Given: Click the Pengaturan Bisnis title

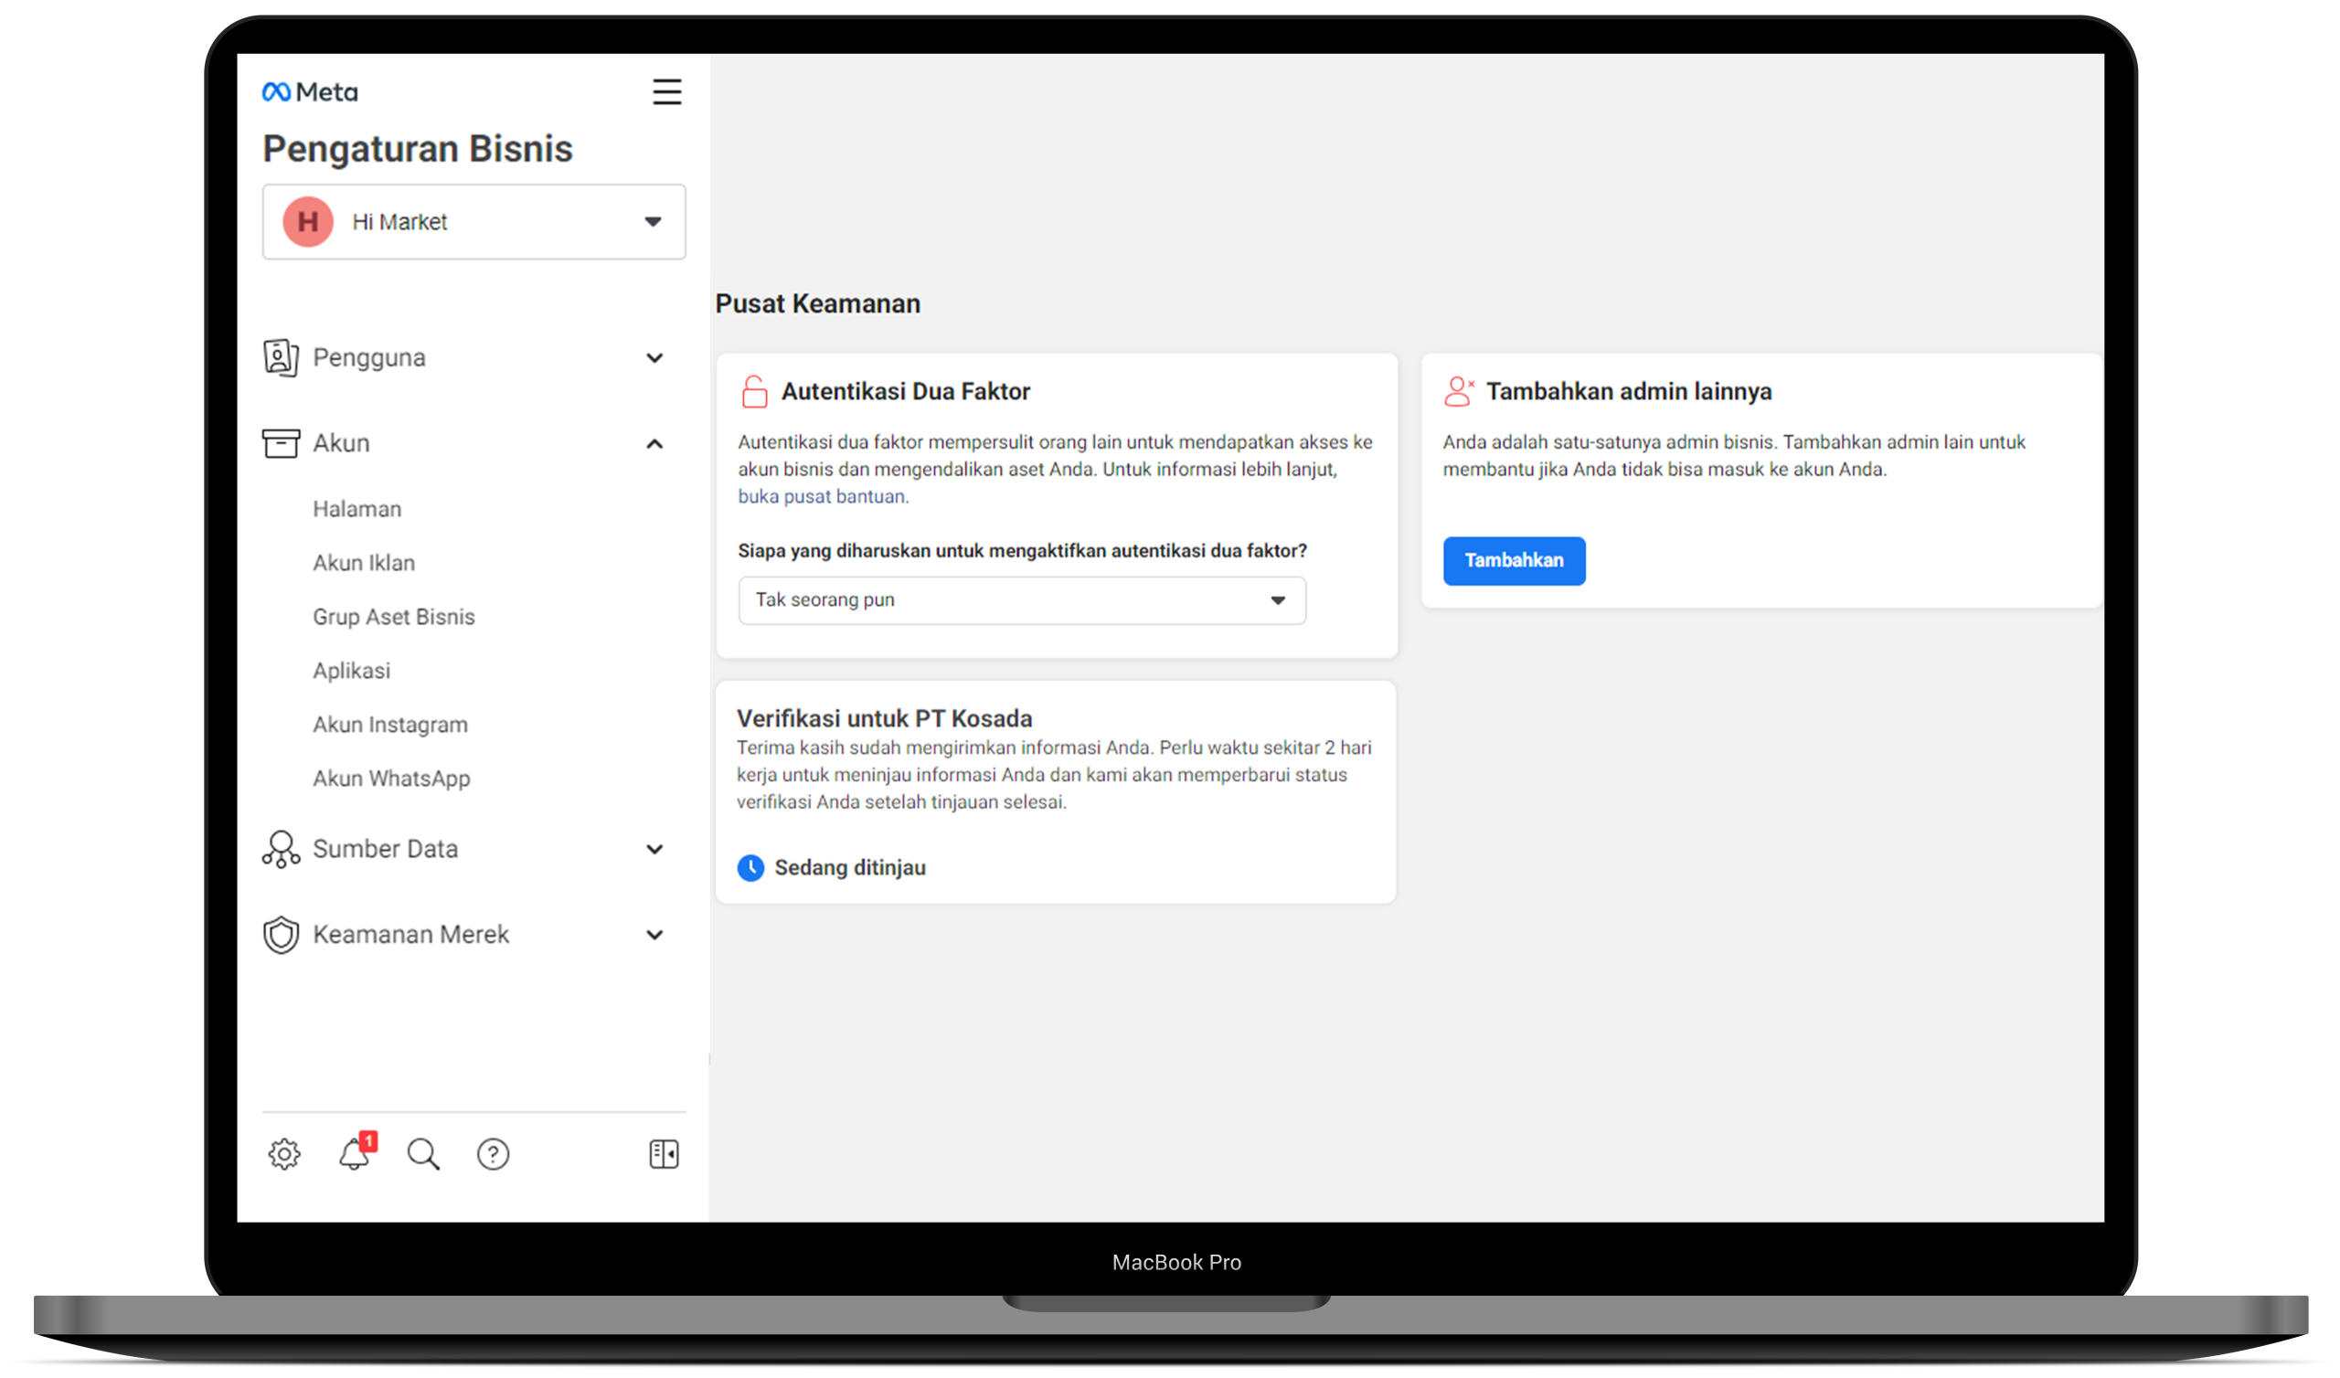Looking at the screenshot, I should 418,149.
